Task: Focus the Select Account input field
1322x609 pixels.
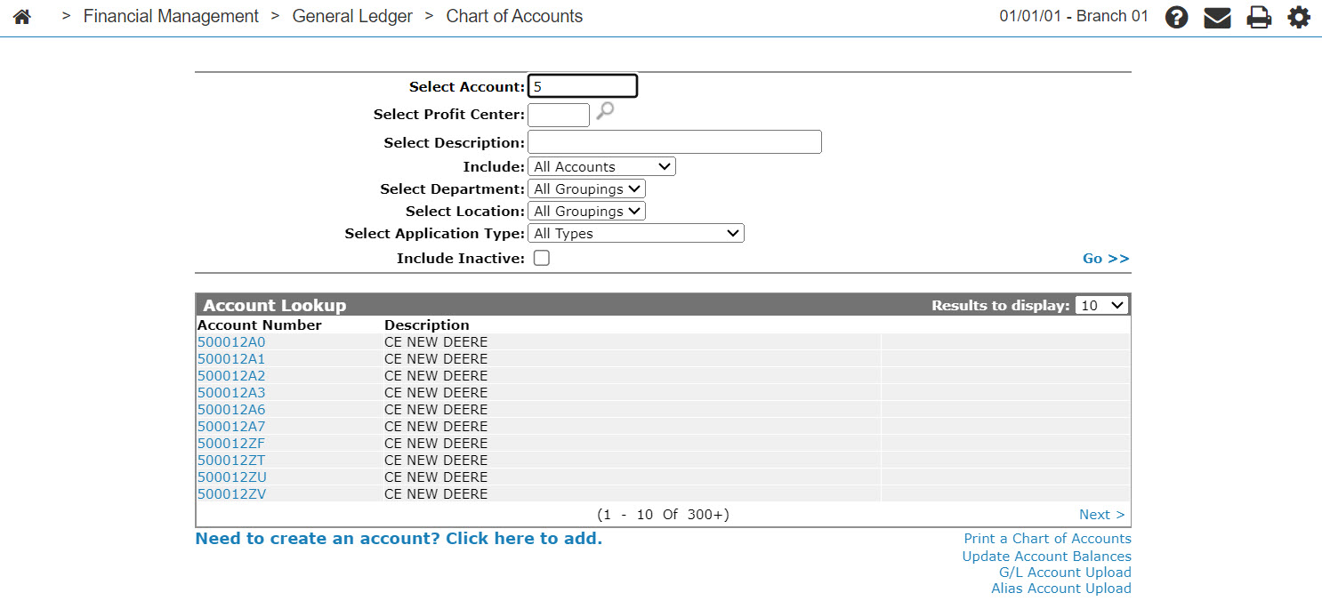Action: (x=583, y=86)
